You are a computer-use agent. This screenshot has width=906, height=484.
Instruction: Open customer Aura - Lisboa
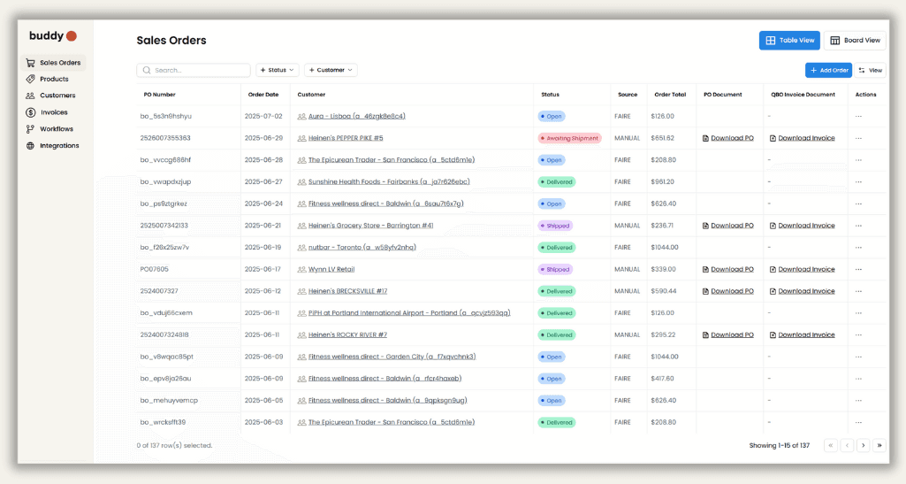tap(356, 116)
